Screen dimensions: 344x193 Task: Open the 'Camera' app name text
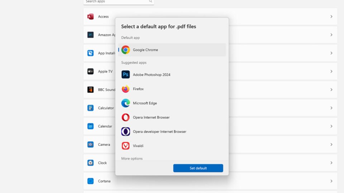point(104,144)
